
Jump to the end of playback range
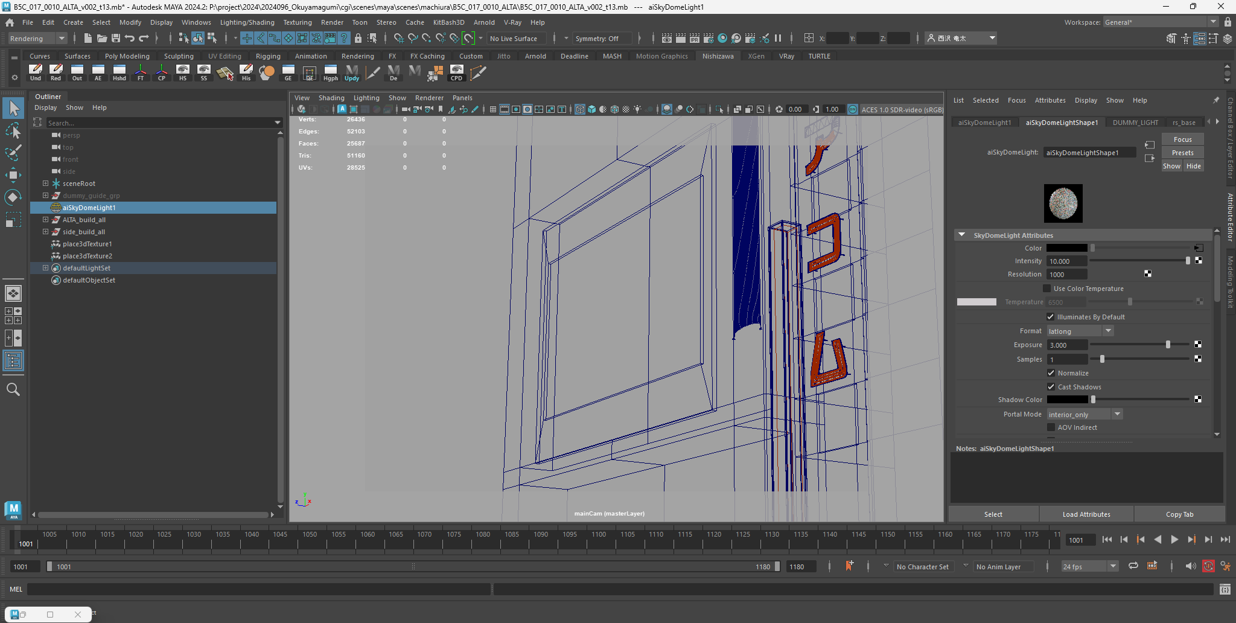tap(1225, 540)
